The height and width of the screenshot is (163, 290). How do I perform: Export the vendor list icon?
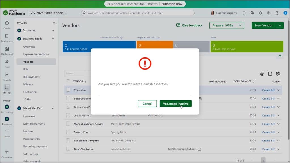pyautogui.click(x=270, y=74)
